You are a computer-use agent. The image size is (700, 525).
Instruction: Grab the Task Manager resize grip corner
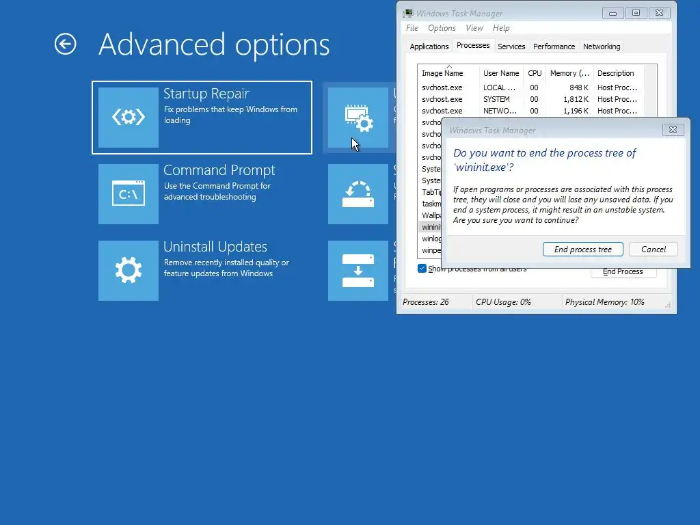[x=669, y=306]
